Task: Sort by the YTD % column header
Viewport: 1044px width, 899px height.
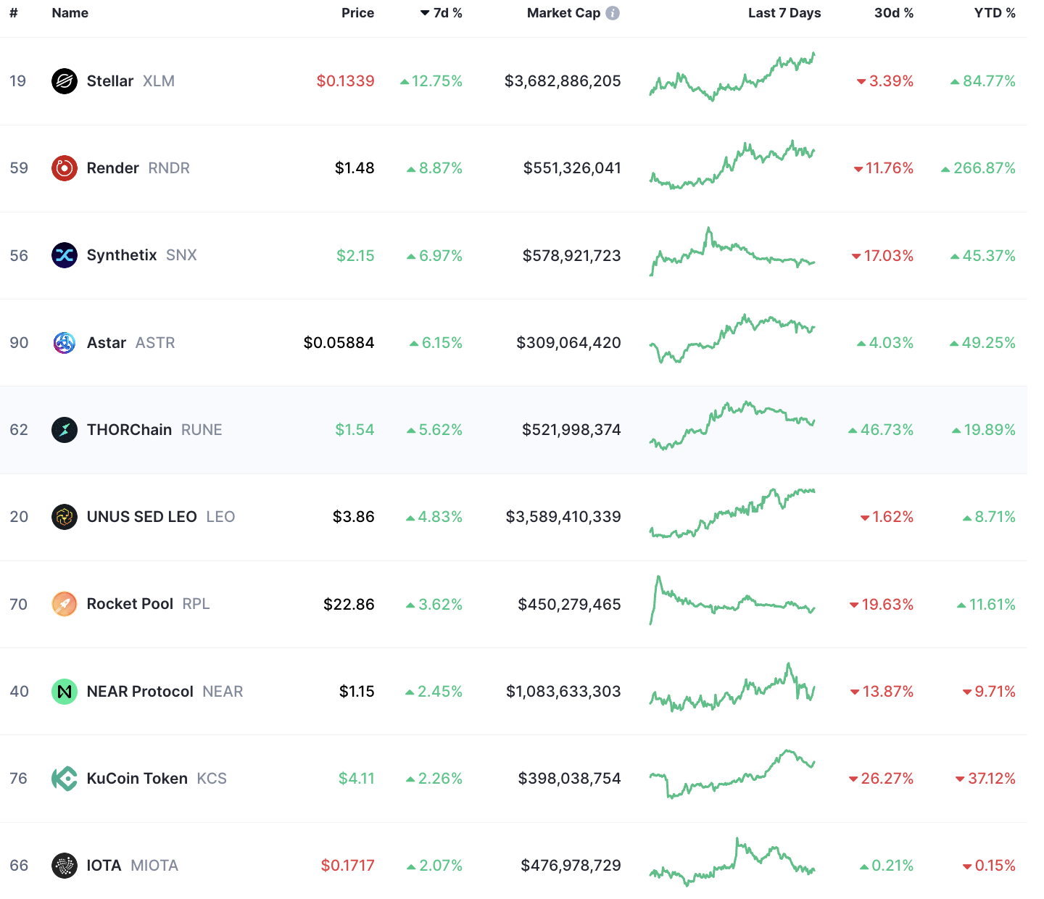Action: [x=995, y=13]
